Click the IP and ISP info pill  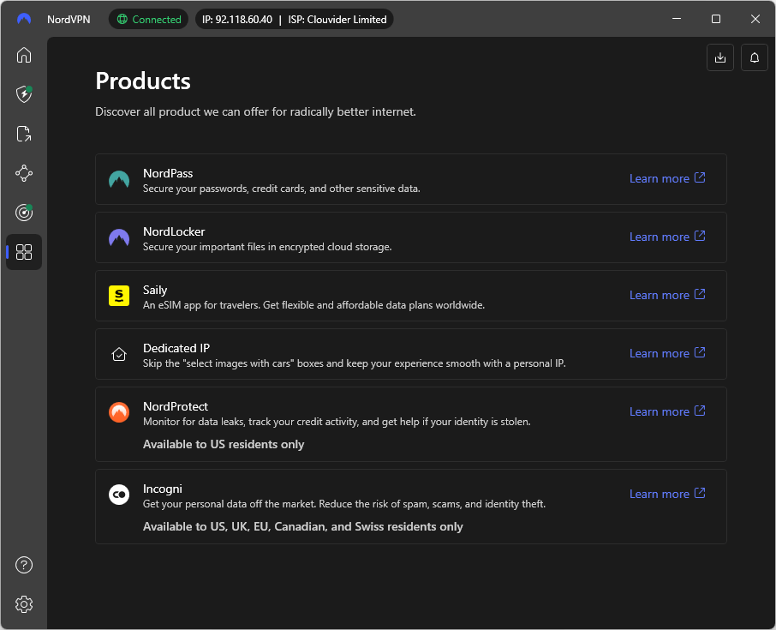295,20
